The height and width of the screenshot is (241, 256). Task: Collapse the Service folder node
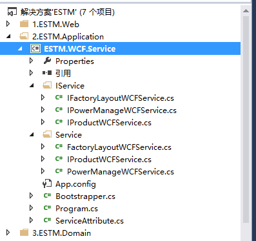coord(32,135)
